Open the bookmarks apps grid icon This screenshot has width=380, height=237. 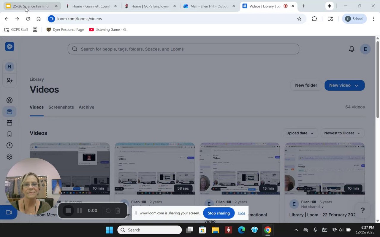click(35, 30)
